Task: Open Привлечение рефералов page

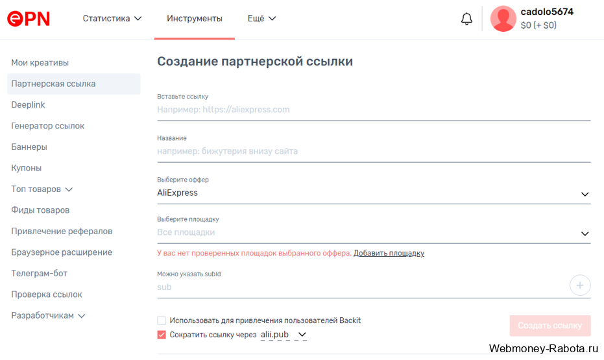Action: pyautogui.click(x=62, y=231)
